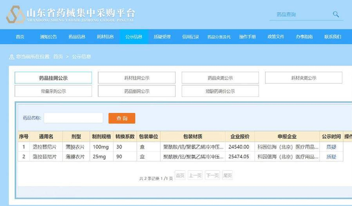This screenshot has height=206, width=352.
Task: Click the 山东省药械集中采购平台 site title
Action: [x=81, y=13]
